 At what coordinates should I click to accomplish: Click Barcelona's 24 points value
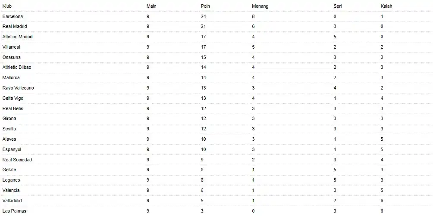[204, 16]
